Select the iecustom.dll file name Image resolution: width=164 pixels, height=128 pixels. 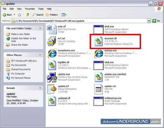[110, 38]
